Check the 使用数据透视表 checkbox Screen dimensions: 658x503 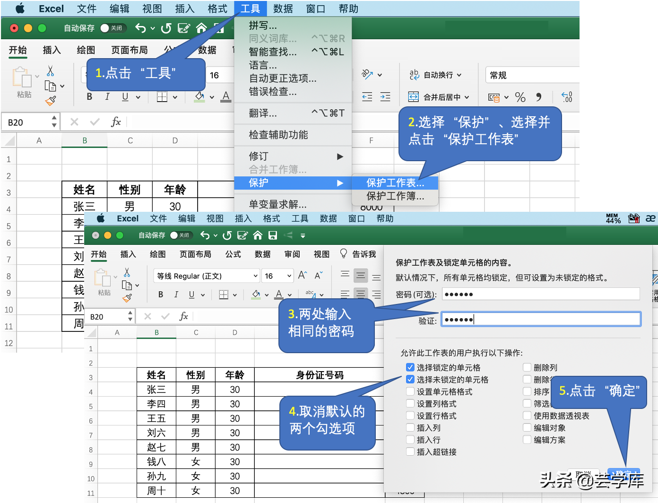(x=527, y=416)
